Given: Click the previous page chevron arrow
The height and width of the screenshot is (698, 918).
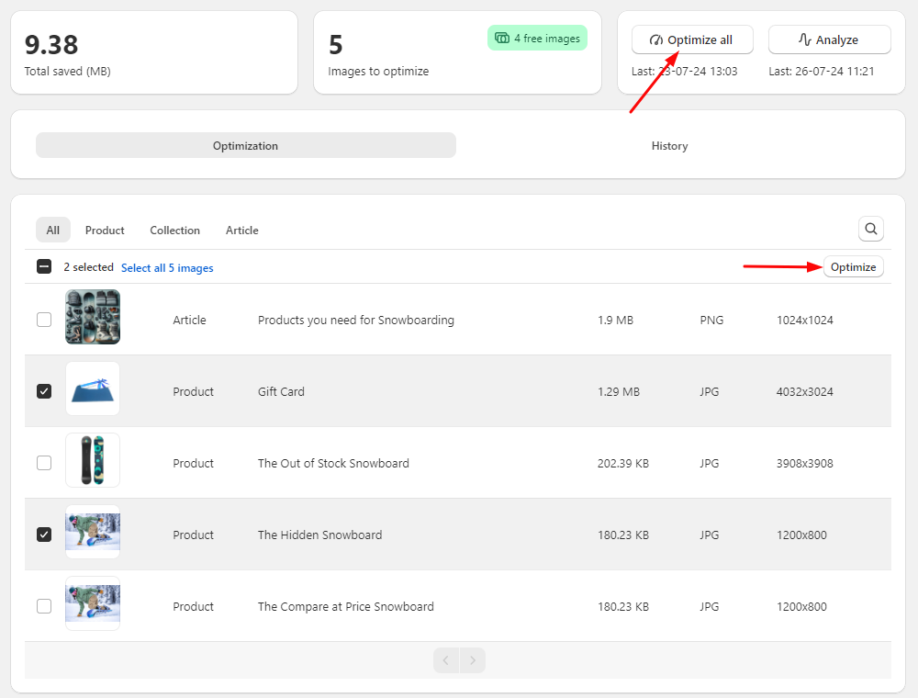Looking at the screenshot, I should pos(446,659).
